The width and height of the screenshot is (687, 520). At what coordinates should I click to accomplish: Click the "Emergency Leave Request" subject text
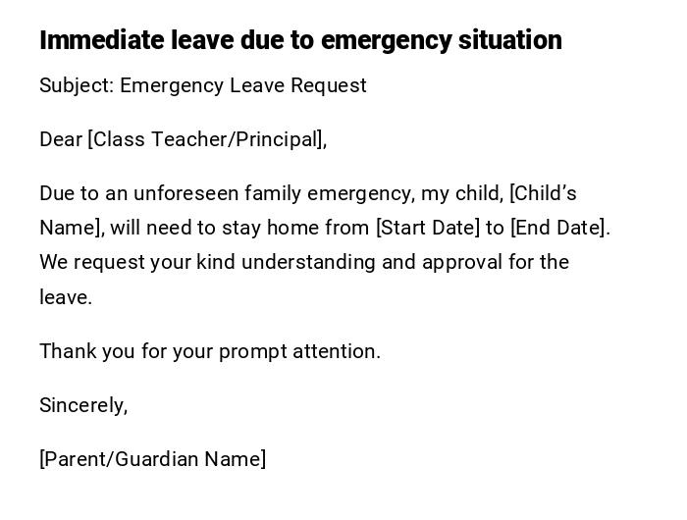coord(243,85)
